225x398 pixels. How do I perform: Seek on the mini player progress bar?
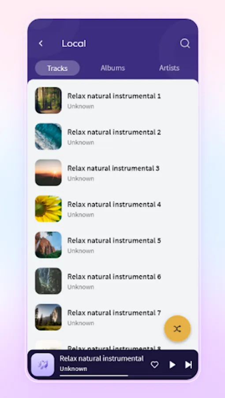(x=126, y=375)
